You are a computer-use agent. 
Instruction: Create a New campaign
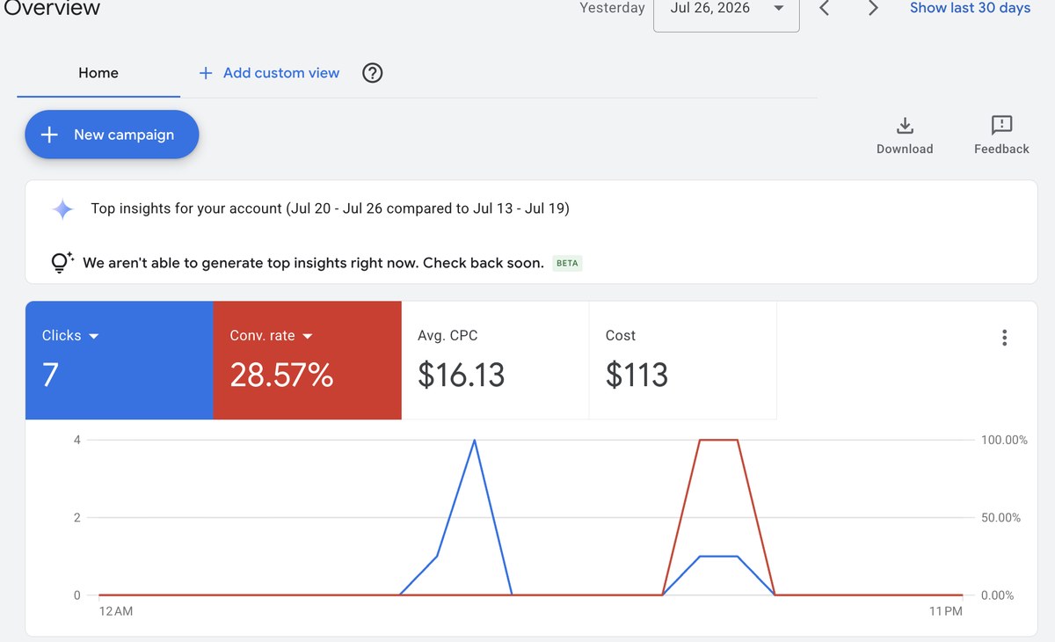[x=112, y=135]
